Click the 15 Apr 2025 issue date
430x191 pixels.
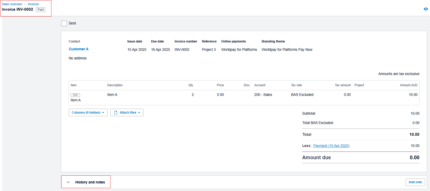pyautogui.click(x=137, y=50)
